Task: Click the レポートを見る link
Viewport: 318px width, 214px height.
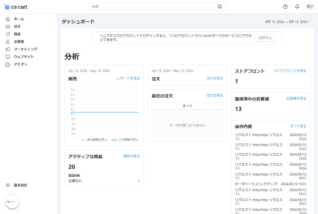Action: pyautogui.click(x=128, y=78)
